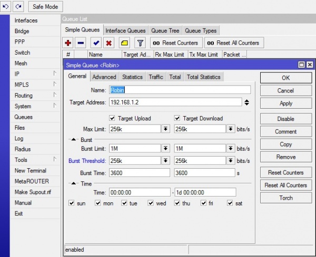316x257 pixels.
Task: Click the Target Address up-down stepper
Action: 246,102
